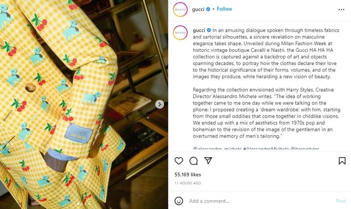Like the post with the heart icon
Screen dimensions: 351x209
pyautogui.click(x=179, y=161)
